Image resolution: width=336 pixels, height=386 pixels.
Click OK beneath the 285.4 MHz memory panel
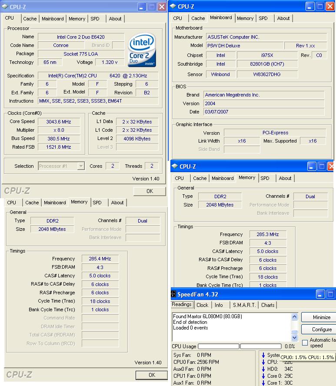coord(152,375)
